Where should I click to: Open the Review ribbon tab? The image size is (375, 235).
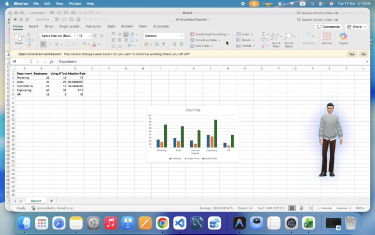click(127, 27)
